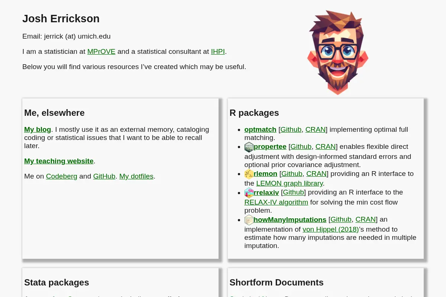The width and height of the screenshot is (446, 297).
Task: Go to the Codeberg profile link
Action: tap(62, 176)
